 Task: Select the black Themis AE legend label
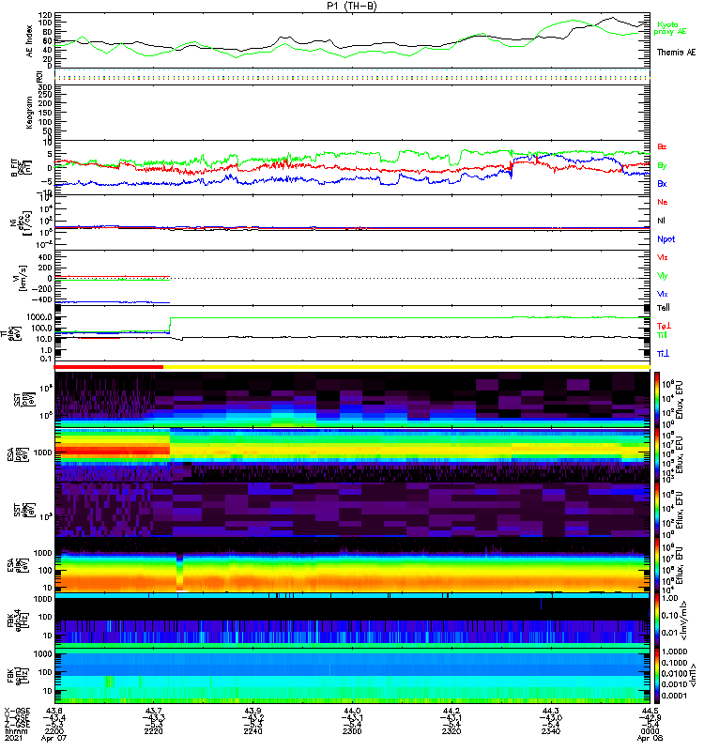[676, 53]
